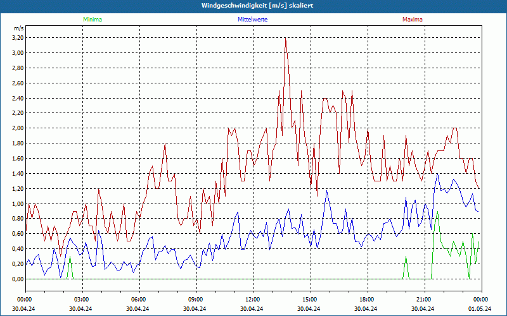Click the m/s unit label on y-axis
This screenshot has height=316, width=507.
(x=19, y=28)
